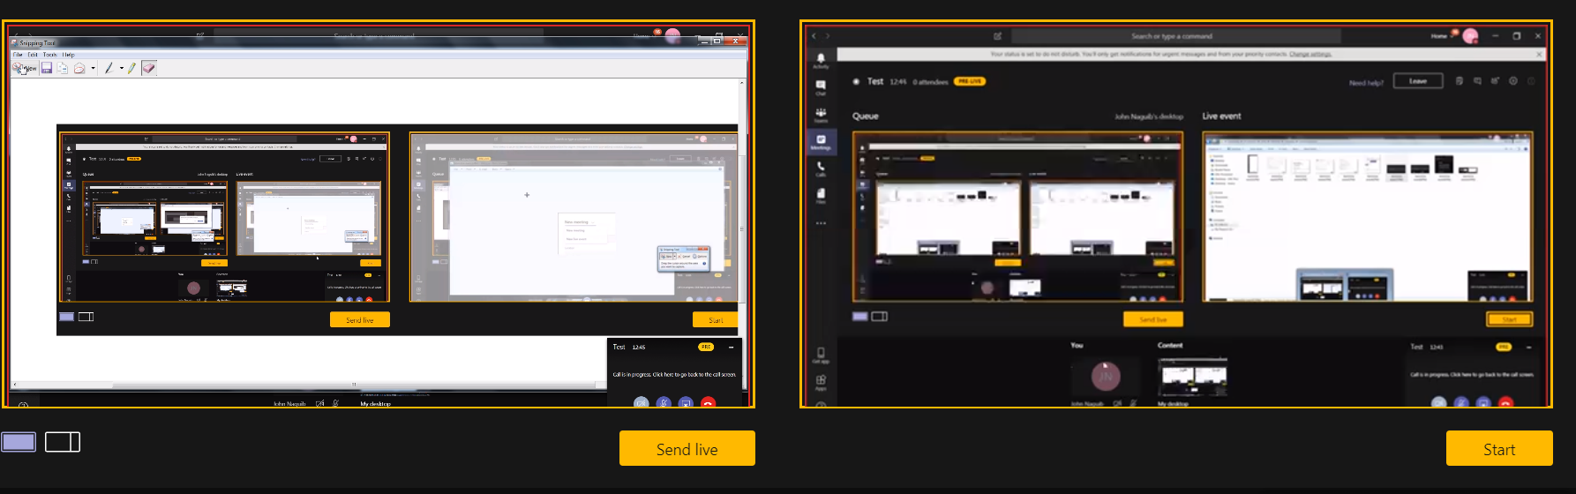Screen dimensions: 1576x494
Task: Expand the Snipping Tool pen dropdown arrow
Action: click(x=121, y=68)
